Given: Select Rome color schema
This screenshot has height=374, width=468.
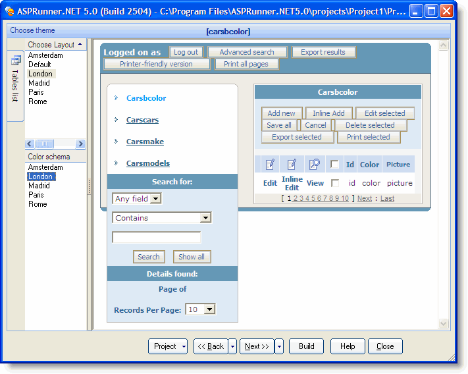Looking at the screenshot, I should [38, 204].
